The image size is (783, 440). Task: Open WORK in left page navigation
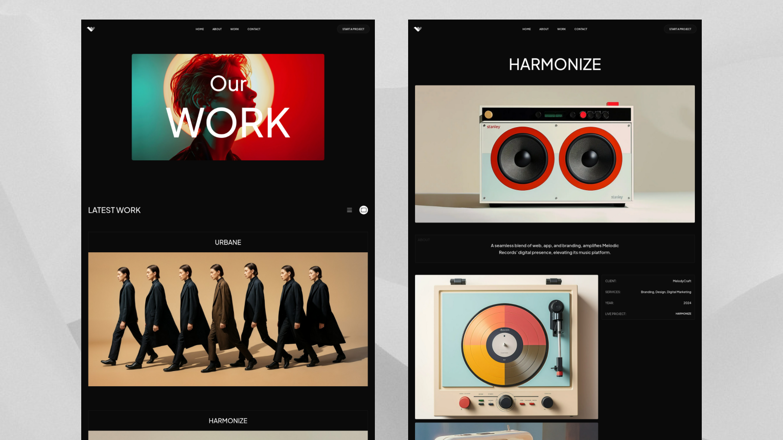tap(235, 29)
